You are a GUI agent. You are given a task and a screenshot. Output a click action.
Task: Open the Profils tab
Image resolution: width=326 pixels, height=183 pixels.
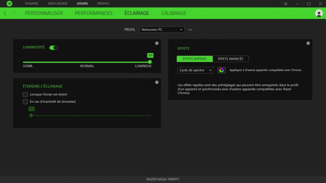point(103,4)
